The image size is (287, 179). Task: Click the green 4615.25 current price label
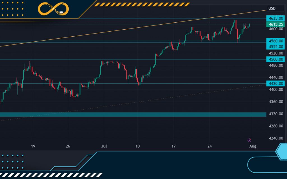(x=275, y=24)
